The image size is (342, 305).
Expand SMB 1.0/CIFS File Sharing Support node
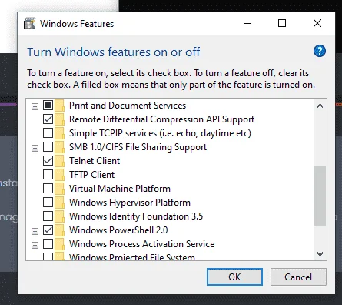pyautogui.click(x=35, y=148)
